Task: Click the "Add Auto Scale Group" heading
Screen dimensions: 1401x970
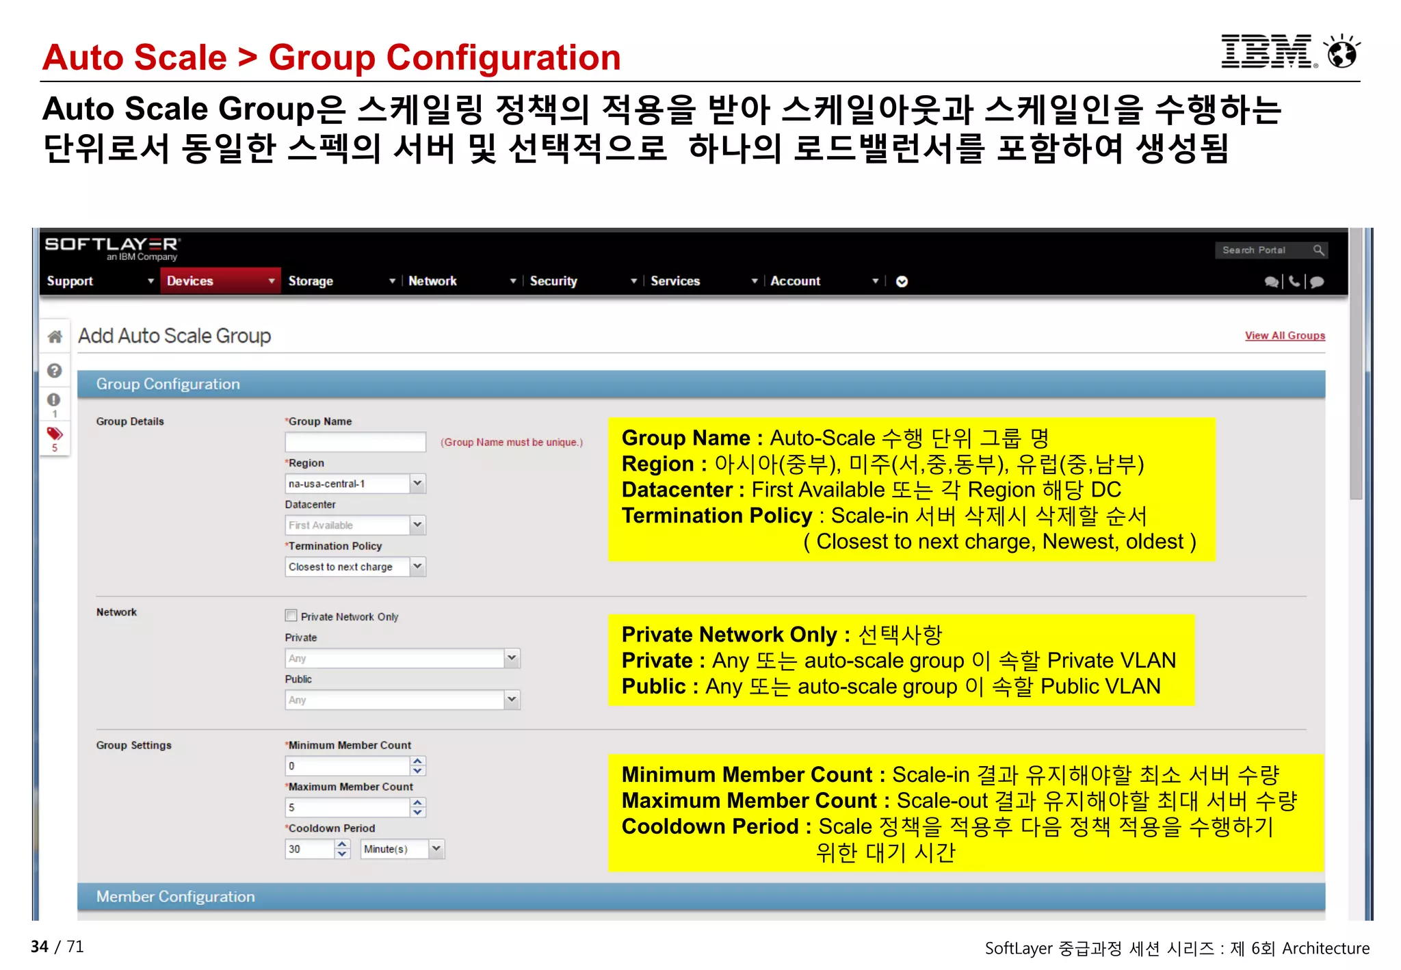Action: tap(174, 336)
